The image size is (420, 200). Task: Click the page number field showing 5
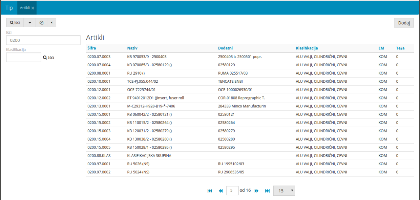point(232,191)
